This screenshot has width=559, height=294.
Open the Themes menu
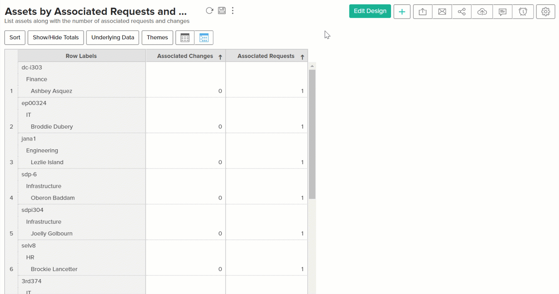[x=157, y=38]
